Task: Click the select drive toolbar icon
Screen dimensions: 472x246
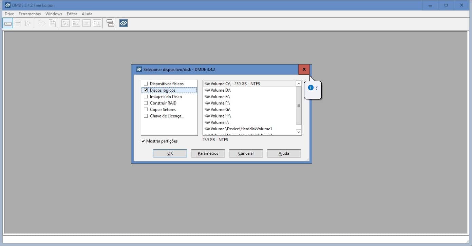Action: click(x=8, y=23)
